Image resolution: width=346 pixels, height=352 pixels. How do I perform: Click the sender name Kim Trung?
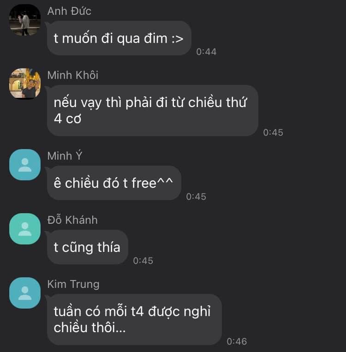click(73, 284)
